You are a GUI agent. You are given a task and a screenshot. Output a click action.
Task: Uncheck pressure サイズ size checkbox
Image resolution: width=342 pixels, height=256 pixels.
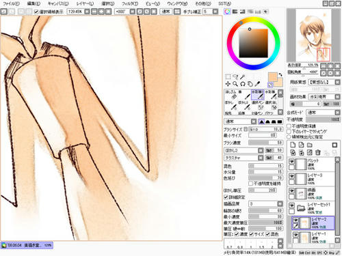tap(252, 234)
